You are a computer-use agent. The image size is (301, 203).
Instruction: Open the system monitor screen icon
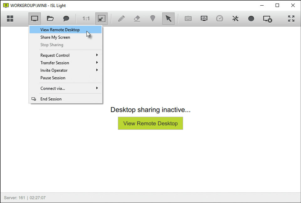point(204,18)
